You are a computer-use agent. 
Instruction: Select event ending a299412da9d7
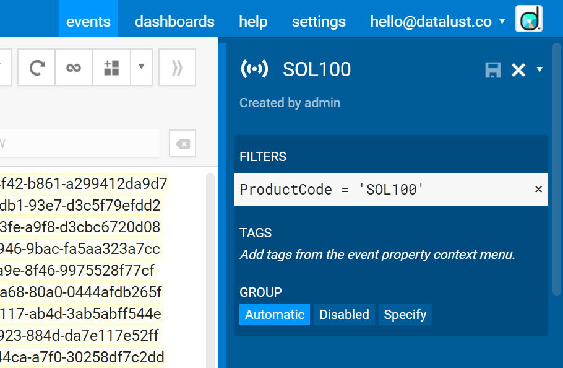[84, 183]
